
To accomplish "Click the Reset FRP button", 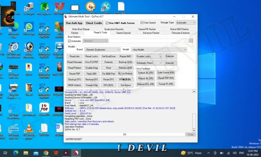I will click(x=75, y=73).
